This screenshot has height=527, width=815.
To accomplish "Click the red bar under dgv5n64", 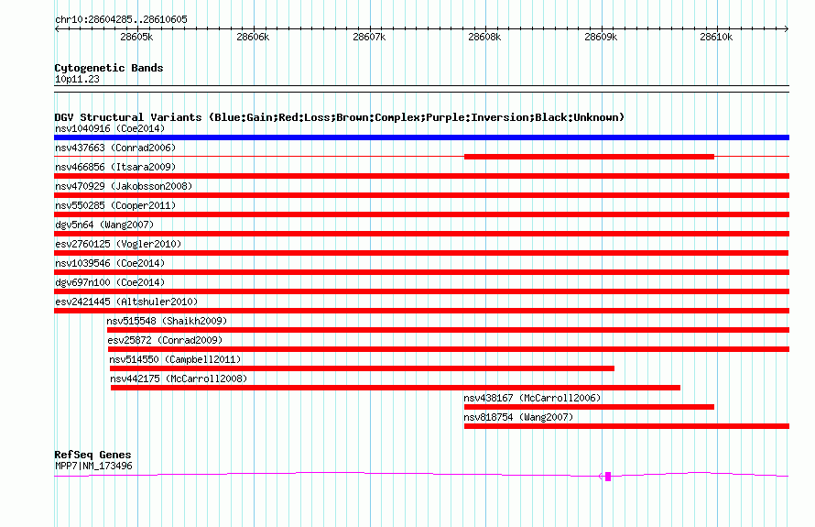I will (421, 234).
